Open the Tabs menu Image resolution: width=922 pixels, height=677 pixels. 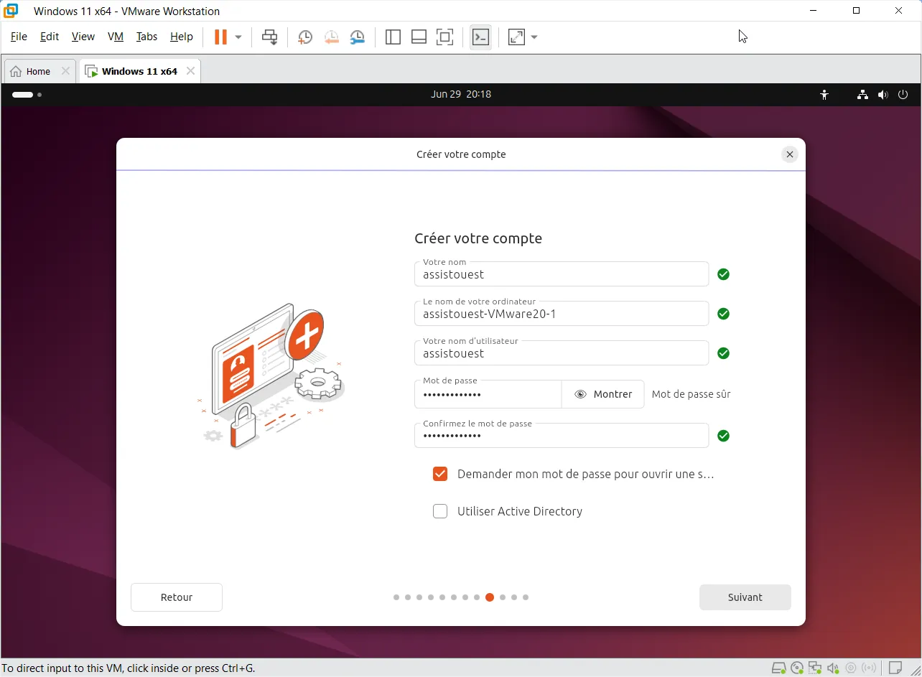pos(146,37)
